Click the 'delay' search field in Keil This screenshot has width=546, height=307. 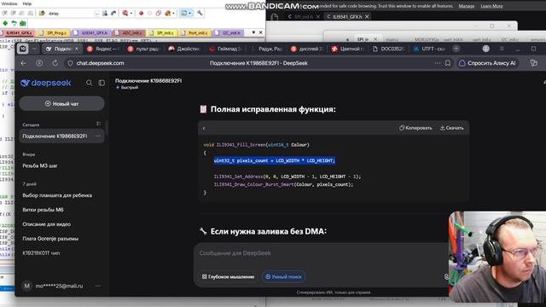(x=71, y=14)
